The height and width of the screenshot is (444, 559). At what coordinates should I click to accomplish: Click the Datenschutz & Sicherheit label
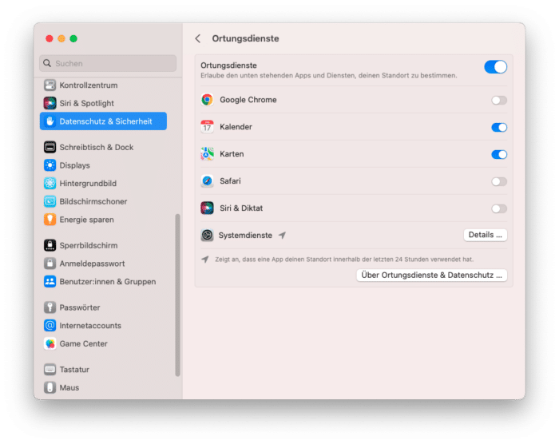[x=105, y=121]
